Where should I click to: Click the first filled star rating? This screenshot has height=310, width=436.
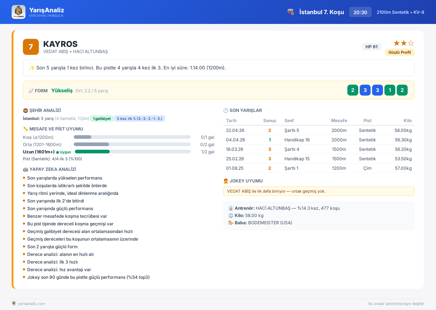click(x=396, y=43)
